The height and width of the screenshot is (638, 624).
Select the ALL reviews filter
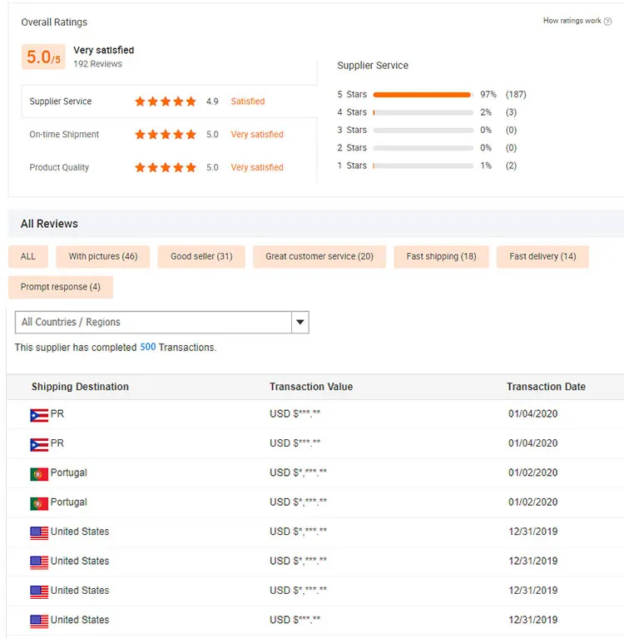click(x=28, y=257)
